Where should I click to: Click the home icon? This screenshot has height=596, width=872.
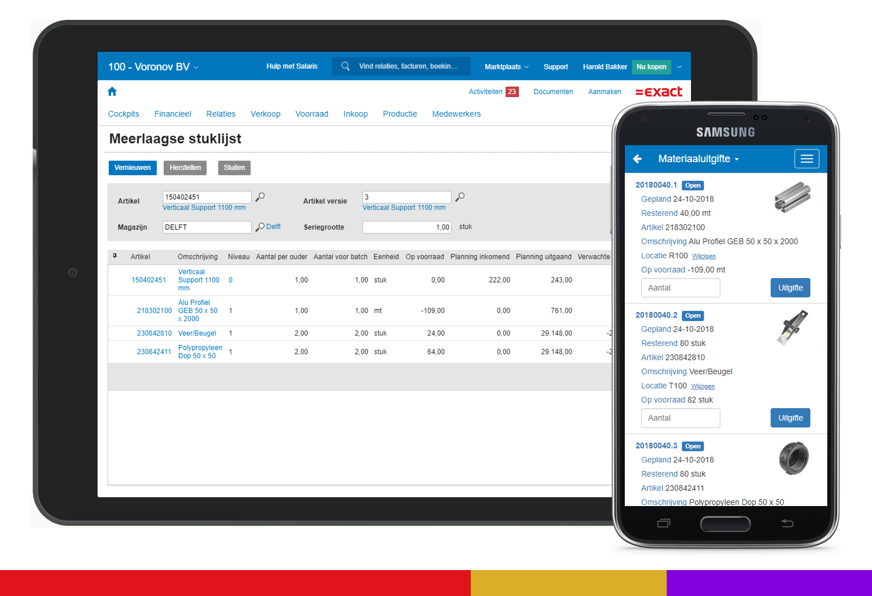tap(112, 92)
